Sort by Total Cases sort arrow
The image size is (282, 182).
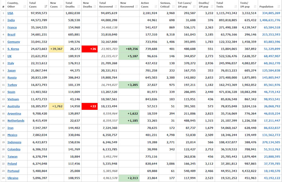[x=46, y=7]
